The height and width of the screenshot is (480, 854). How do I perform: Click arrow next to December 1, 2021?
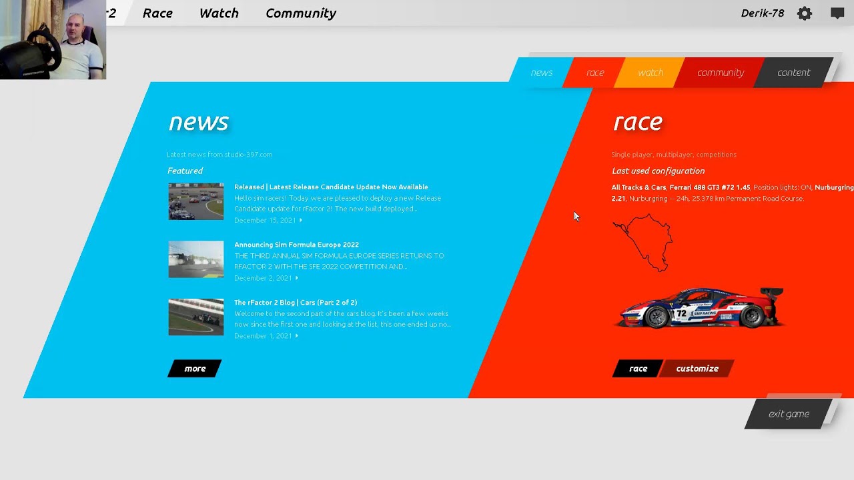[297, 336]
